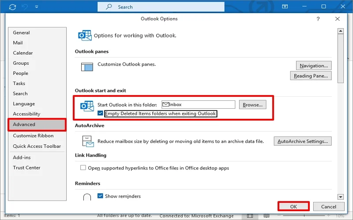The width and height of the screenshot is (353, 220).
Task: Click the Search box in Outlook title bar
Action: (x=161, y=7)
